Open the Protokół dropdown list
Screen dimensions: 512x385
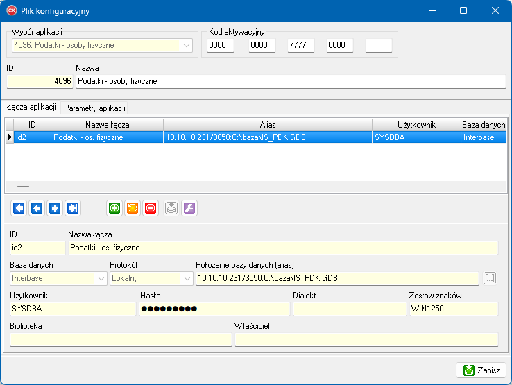(187, 278)
